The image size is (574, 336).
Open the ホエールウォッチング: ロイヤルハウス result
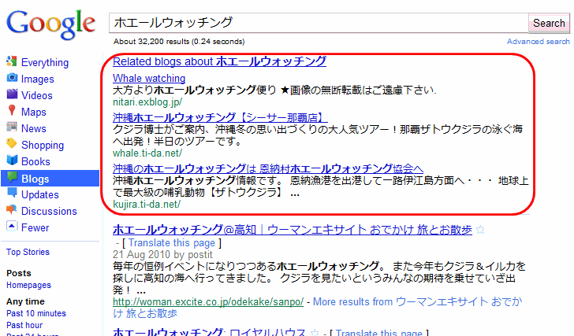pos(209,332)
